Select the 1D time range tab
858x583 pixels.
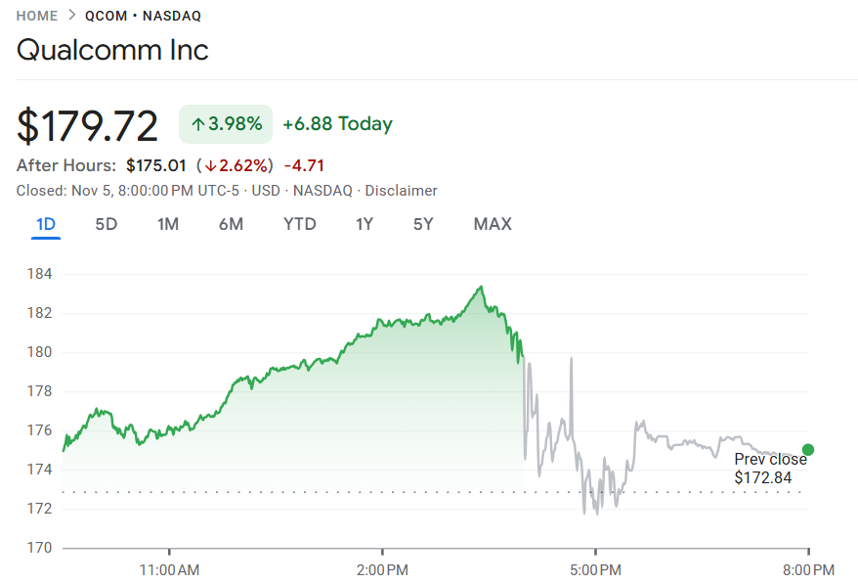pyautogui.click(x=46, y=224)
